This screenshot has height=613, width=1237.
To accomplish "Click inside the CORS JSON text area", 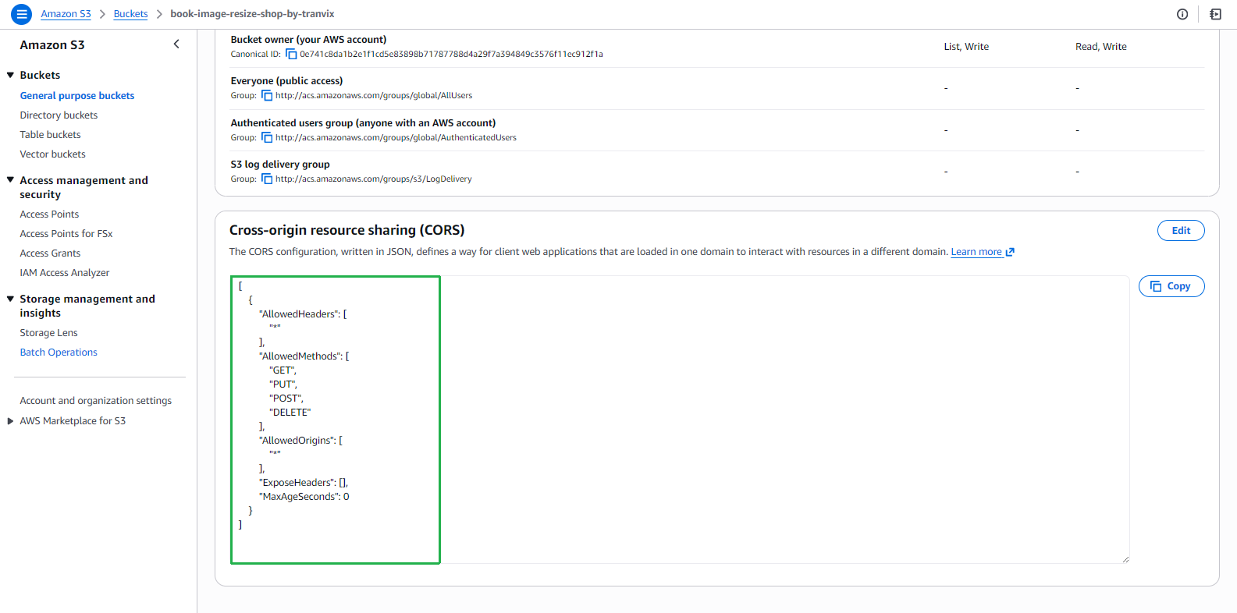I will tap(679, 420).
